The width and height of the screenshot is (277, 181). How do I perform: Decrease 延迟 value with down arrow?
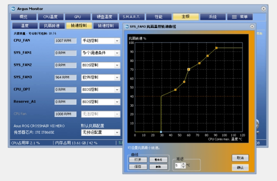click(x=184, y=167)
